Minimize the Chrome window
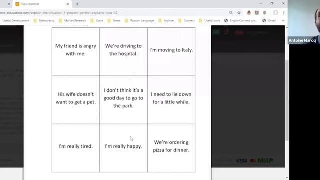 click(260, 3)
